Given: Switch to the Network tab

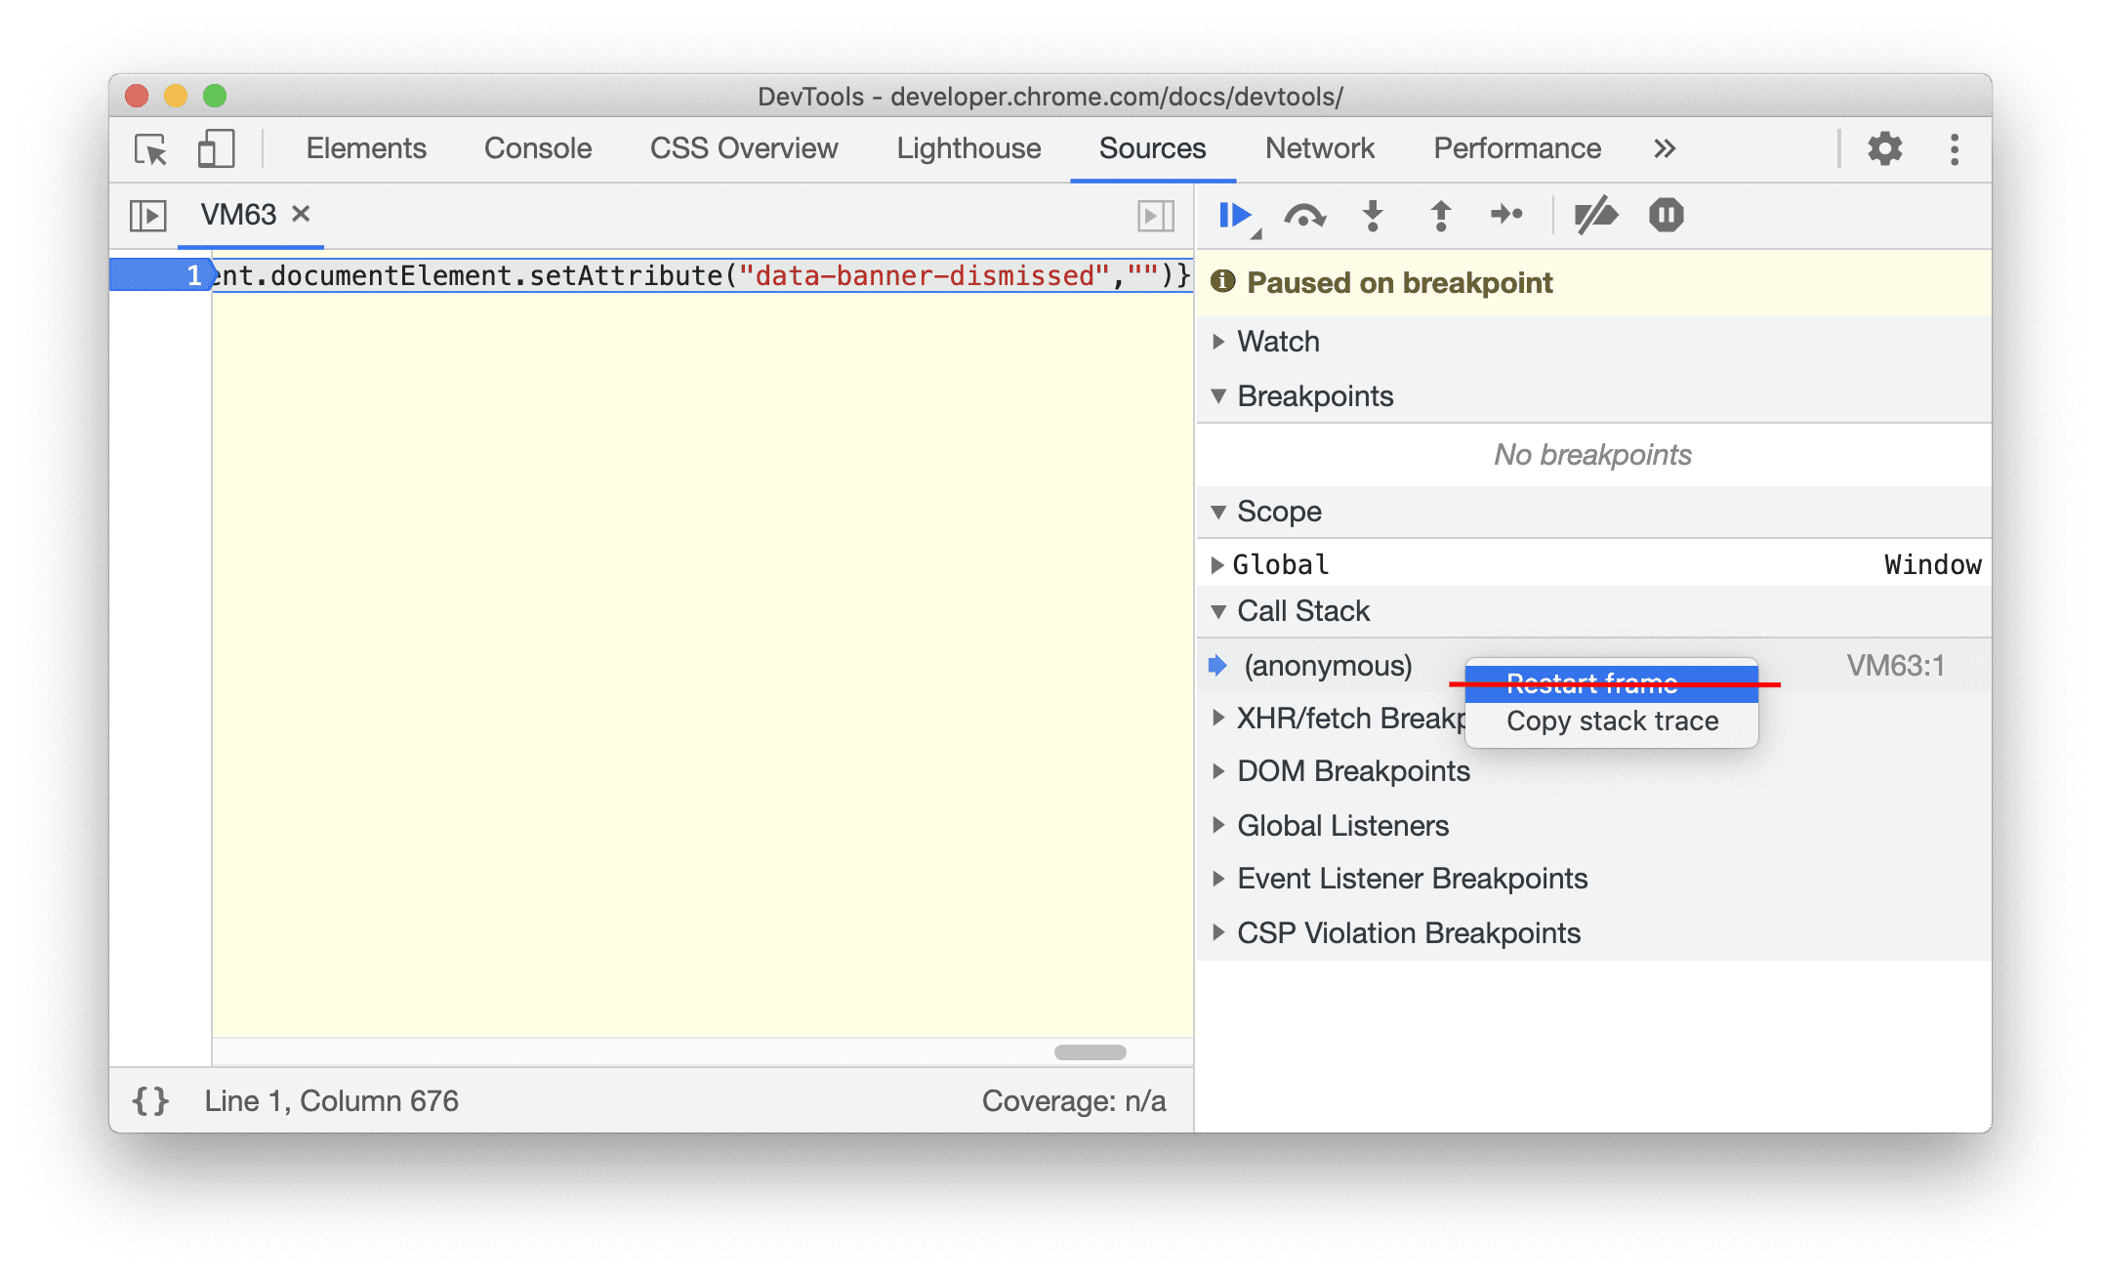Looking at the screenshot, I should click(x=1318, y=147).
